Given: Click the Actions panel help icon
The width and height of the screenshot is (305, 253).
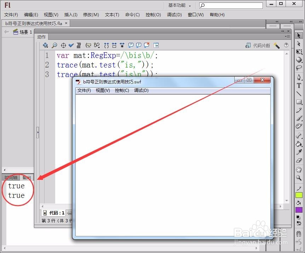Looking at the screenshot, I should tap(286, 45).
